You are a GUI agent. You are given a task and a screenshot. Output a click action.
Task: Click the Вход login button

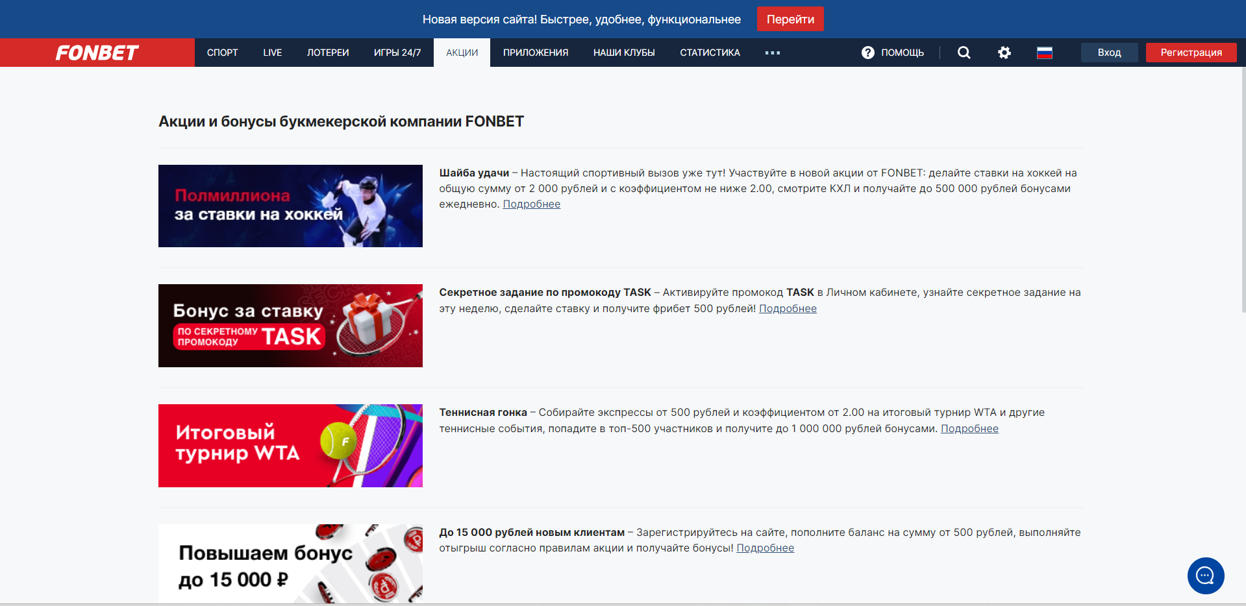[x=1110, y=53]
